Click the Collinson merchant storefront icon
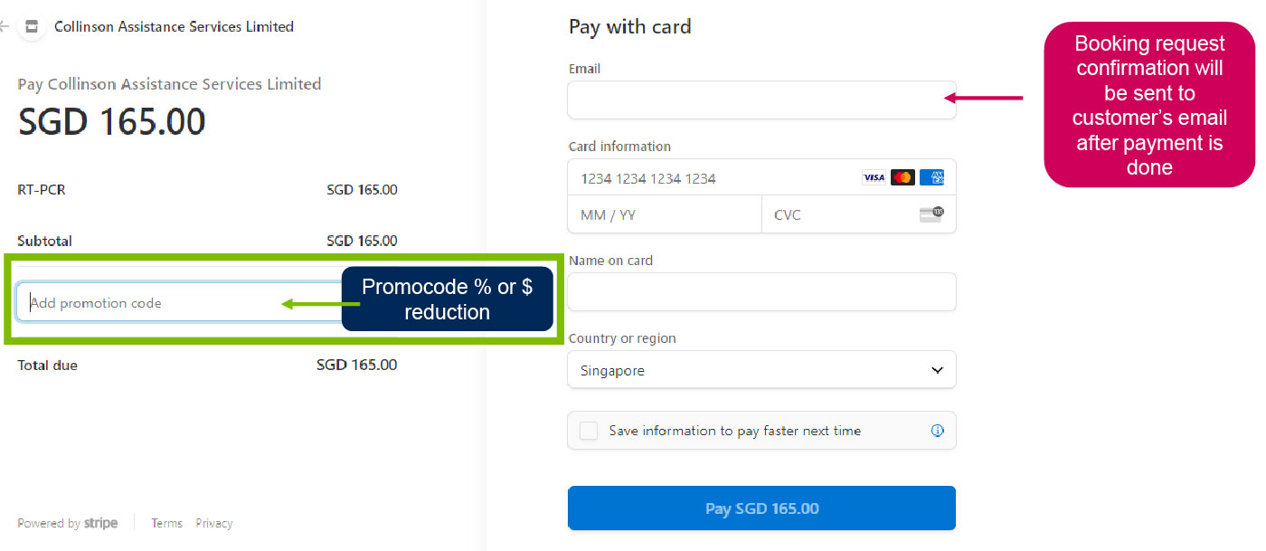 [32, 26]
